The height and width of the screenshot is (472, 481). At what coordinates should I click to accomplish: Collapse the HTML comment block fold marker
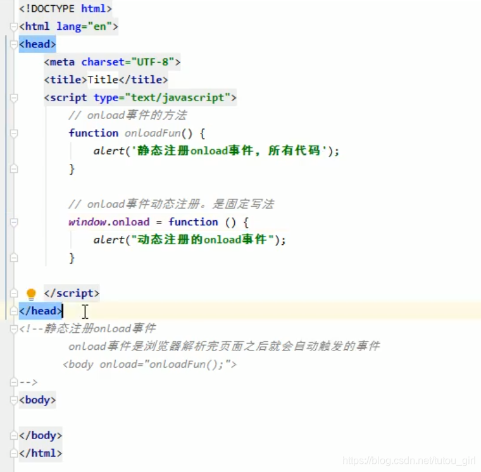pos(13,329)
